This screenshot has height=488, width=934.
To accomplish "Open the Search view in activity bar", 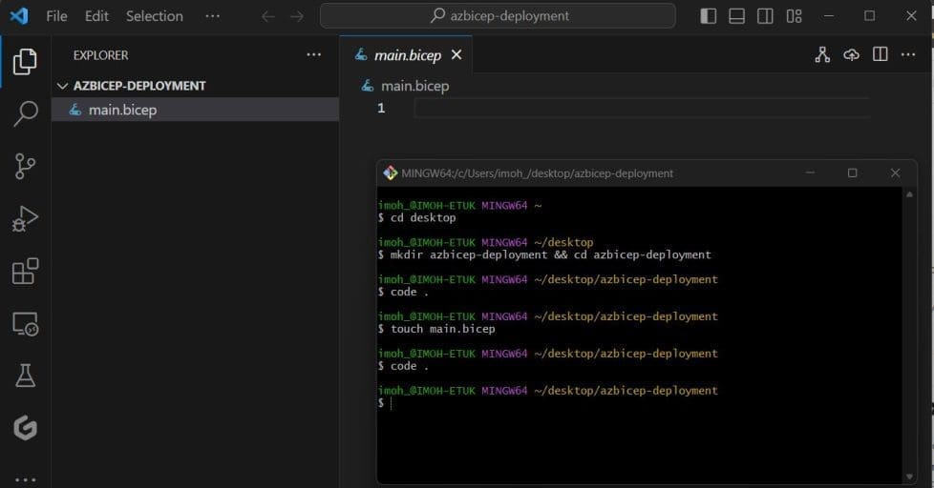I will tap(26, 113).
